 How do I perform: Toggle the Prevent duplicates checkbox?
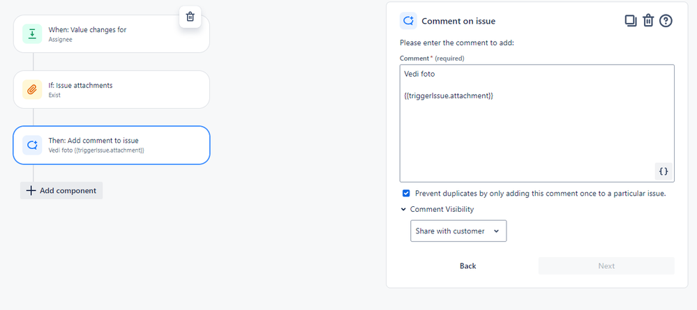(x=406, y=193)
